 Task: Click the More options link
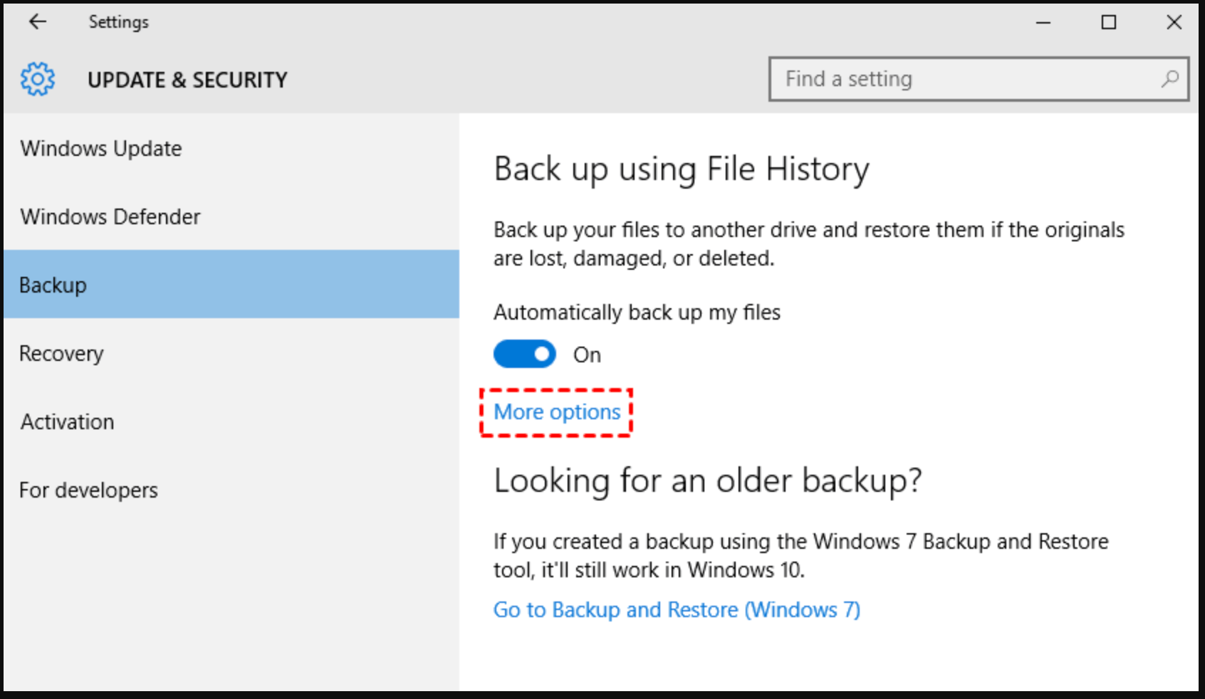[x=556, y=412]
